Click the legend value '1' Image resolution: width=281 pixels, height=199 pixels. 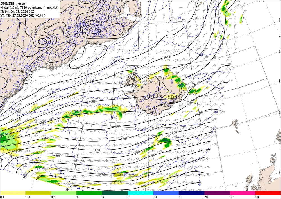(78, 197)
